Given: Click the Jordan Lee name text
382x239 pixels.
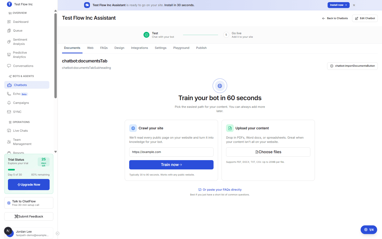Looking at the screenshot, I should (x=24, y=232).
